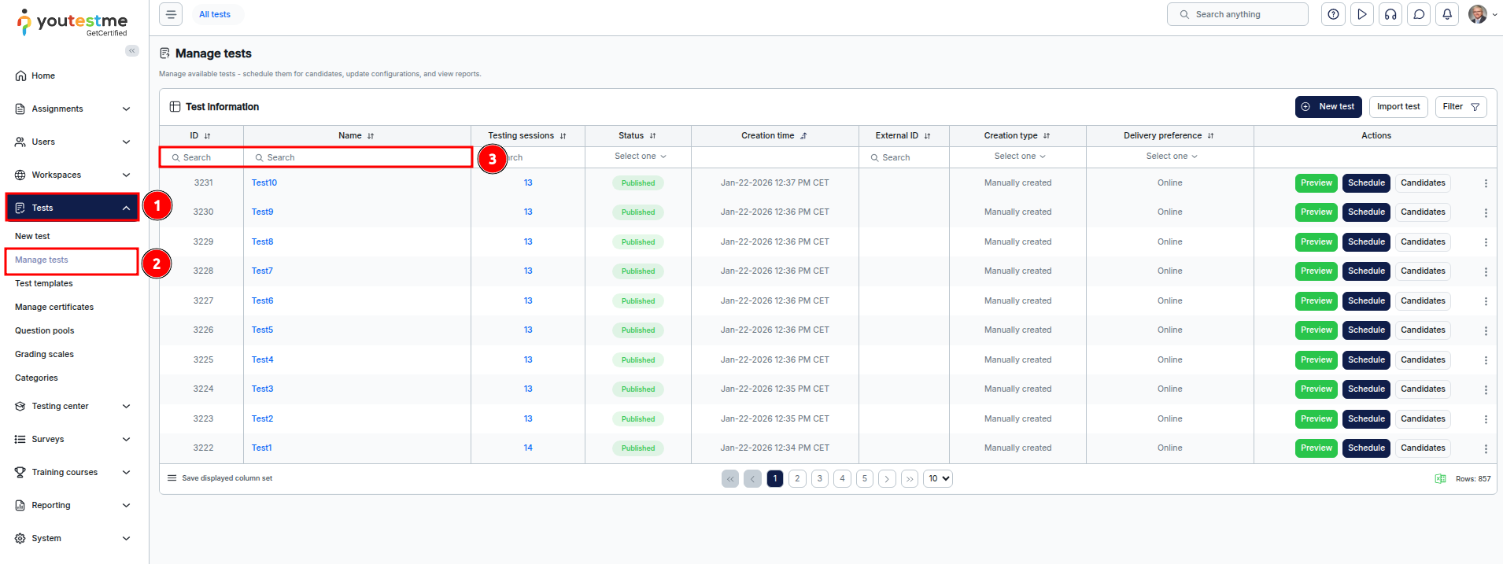Sort table by ID column
The height and width of the screenshot is (564, 1503).
[208, 136]
